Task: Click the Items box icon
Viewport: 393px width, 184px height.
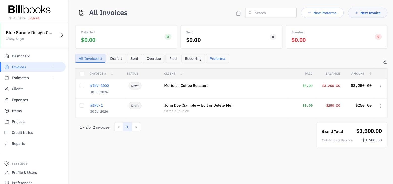Action: point(7,111)
